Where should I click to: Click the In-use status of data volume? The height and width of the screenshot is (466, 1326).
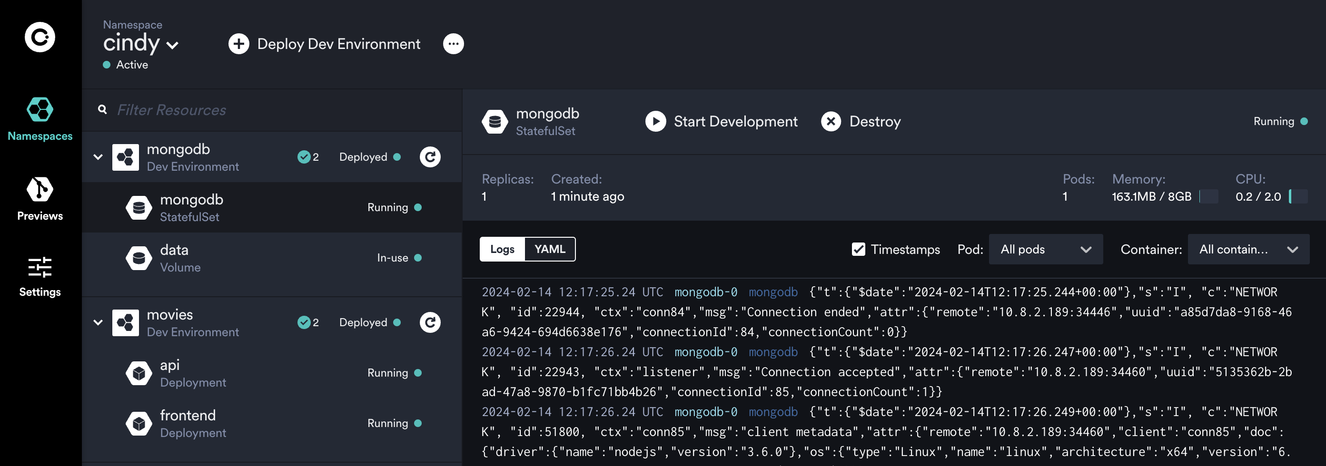399,258
